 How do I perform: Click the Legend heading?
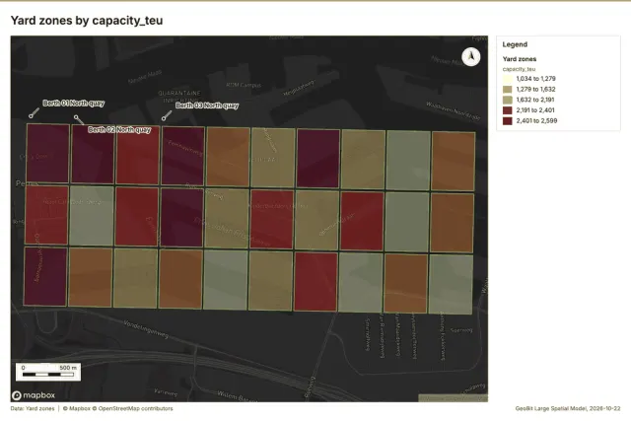click(515, 44)
